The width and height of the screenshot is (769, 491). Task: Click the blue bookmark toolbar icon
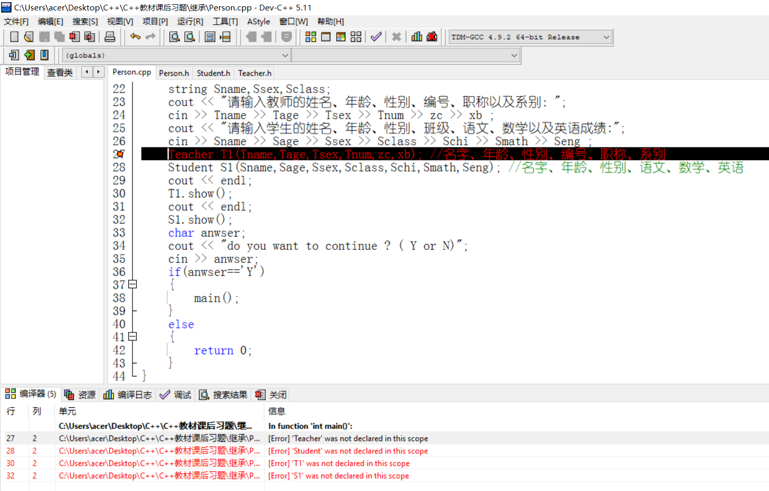(44, 55)
